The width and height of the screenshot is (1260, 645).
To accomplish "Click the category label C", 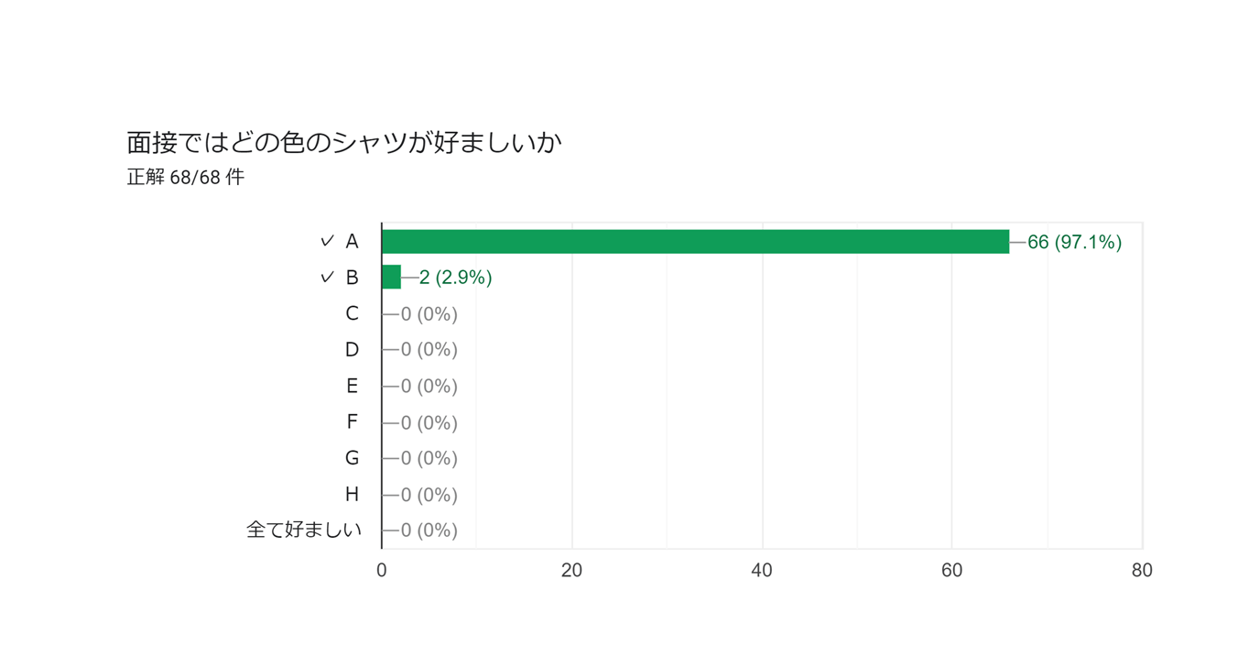I will coord(352,313).
